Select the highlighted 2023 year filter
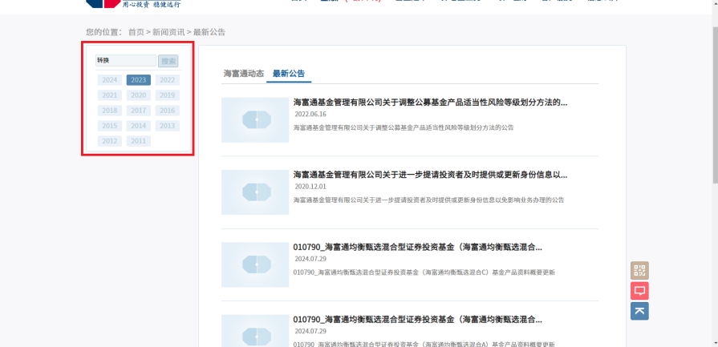The image size is (718, 347). coord(138,80)
